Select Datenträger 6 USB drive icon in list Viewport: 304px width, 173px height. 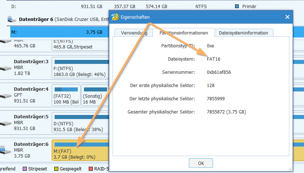click(12, 19)
